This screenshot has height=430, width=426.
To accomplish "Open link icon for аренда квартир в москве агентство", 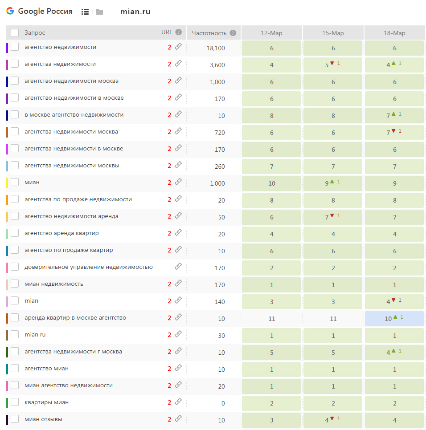I will (178, 317).
